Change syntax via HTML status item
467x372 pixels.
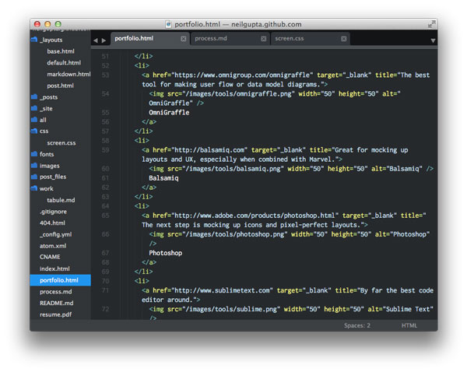point(409,325)
